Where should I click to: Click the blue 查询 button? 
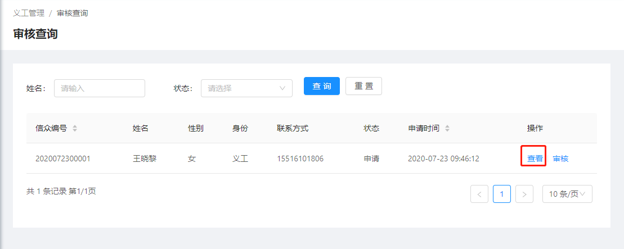[321, 86]
